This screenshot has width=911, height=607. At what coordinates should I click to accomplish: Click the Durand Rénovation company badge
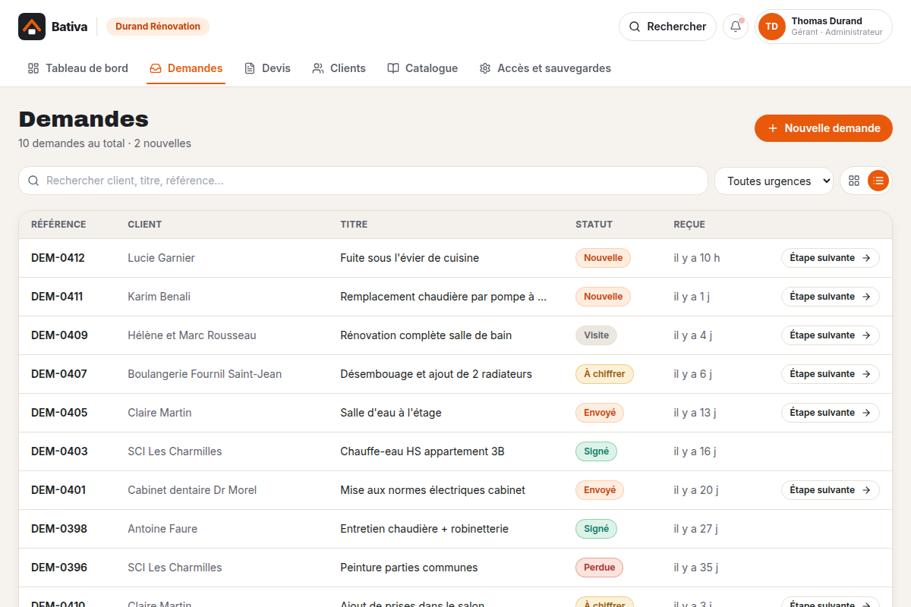click(158, 27)
